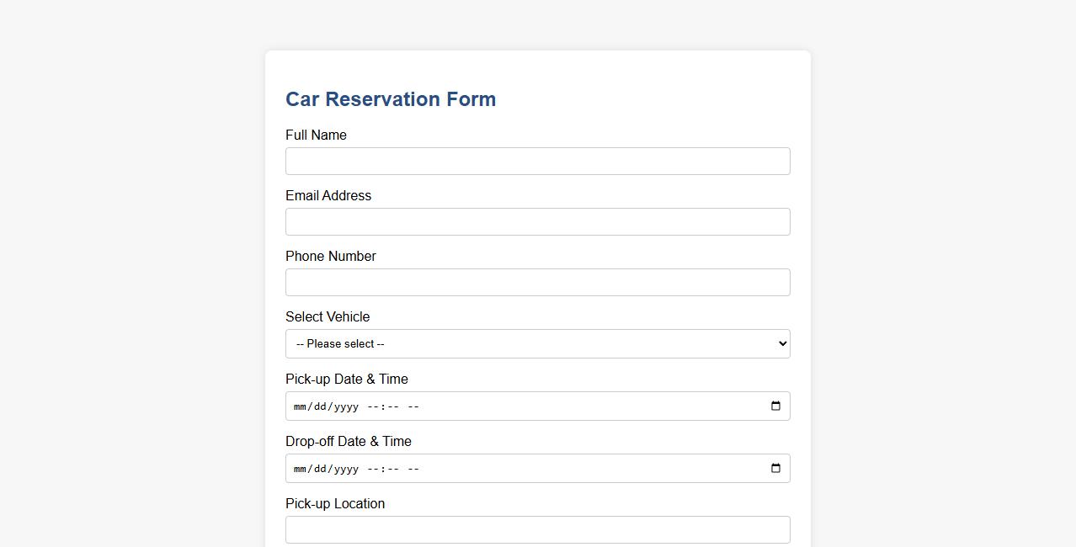Open the drop-off date calendar picker icon

coord(775,468)
